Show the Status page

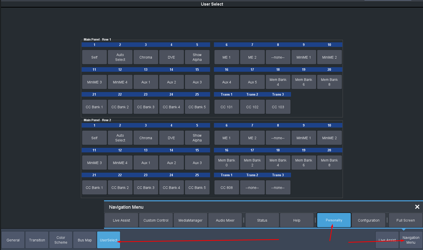(262, 220)
